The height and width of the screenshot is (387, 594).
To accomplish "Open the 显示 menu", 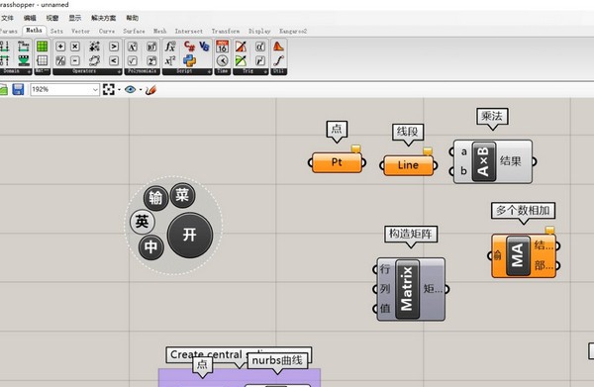I will tap(75, 18).
